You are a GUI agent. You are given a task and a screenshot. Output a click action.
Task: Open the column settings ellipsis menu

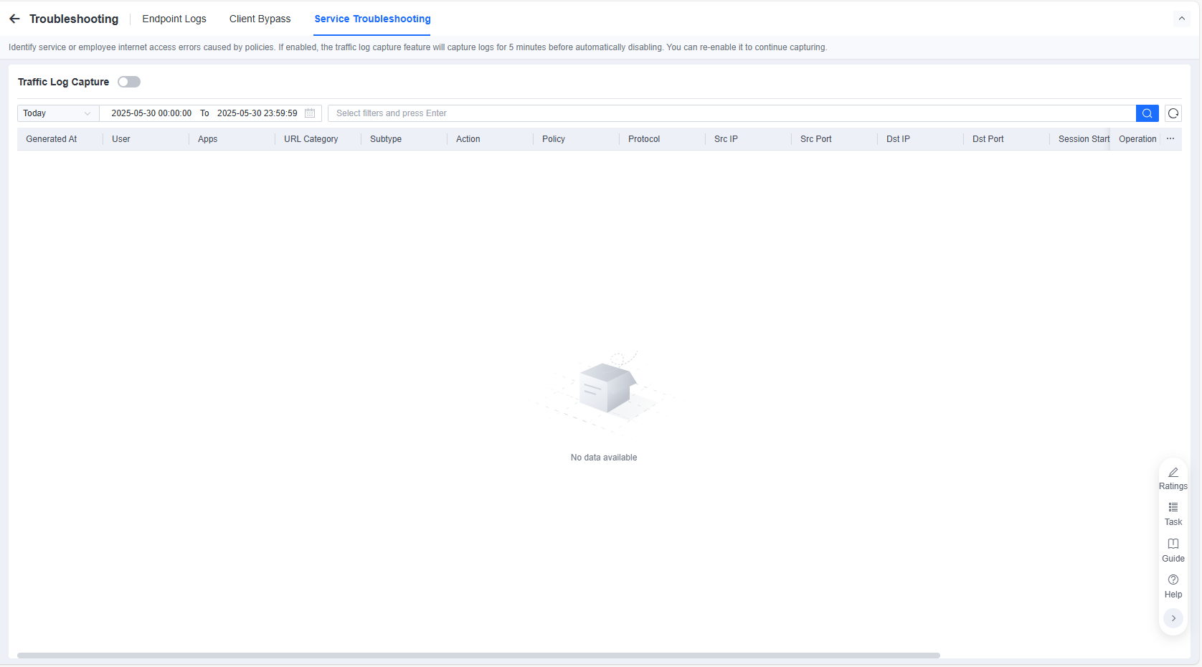pos(1170,139)
